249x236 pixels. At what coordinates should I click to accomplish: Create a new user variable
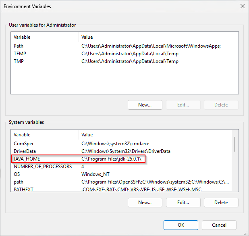[145, 105]
